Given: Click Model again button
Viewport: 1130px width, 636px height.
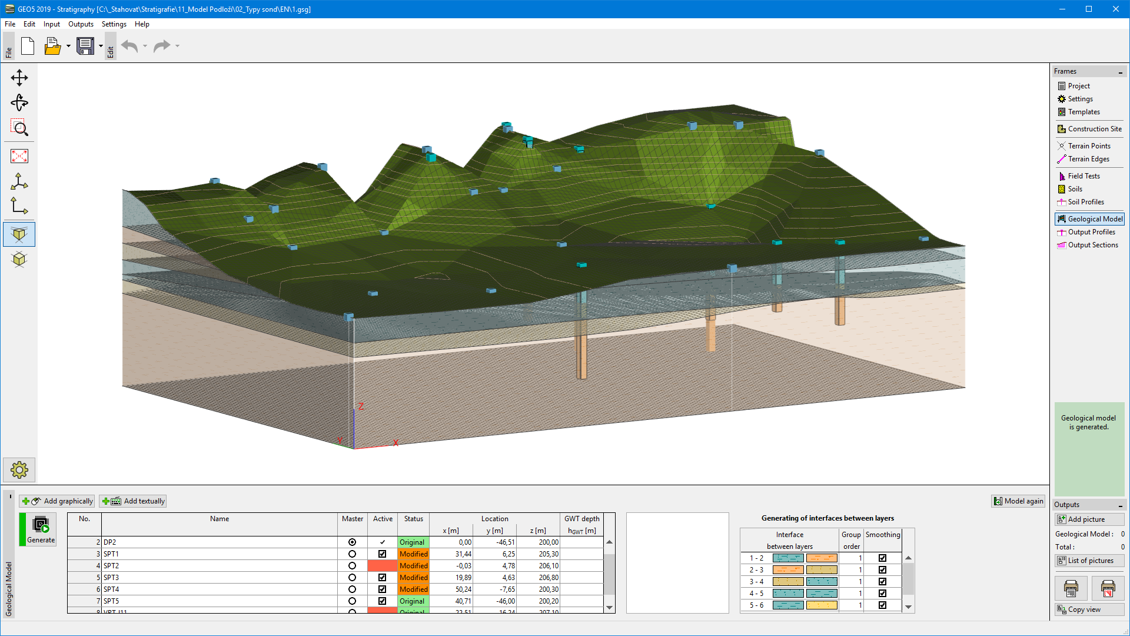Looking at the screenshot, I should point(1018,501).
